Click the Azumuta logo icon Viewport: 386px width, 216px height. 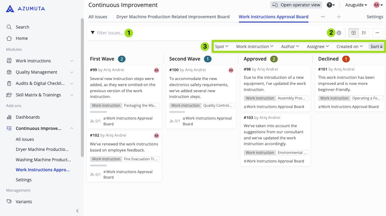click(x=10, y=9)
